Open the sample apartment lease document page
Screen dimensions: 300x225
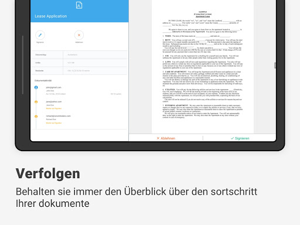[203, 66]
